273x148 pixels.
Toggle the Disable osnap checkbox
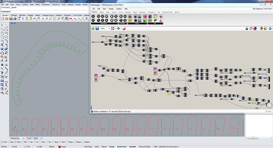point(83,142)
